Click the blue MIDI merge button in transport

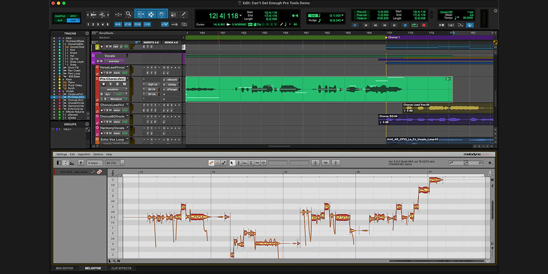tap(470, 25)
